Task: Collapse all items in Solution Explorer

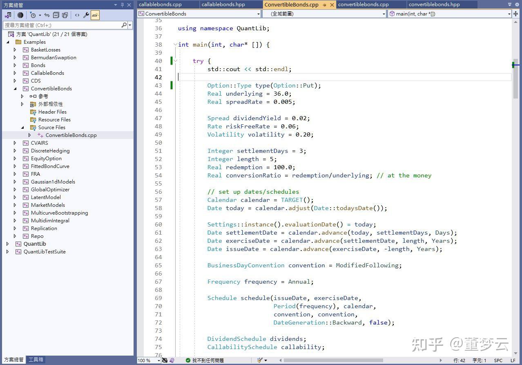Action: pos(56,15)
